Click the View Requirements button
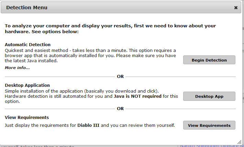The height and width of the screenshot is (147, 244). point(209,125)
